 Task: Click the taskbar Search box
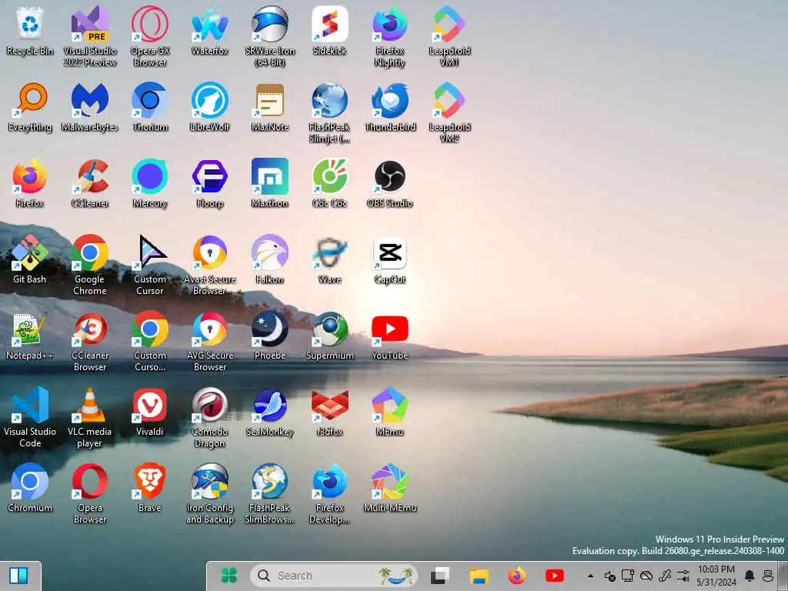point(334,576)
